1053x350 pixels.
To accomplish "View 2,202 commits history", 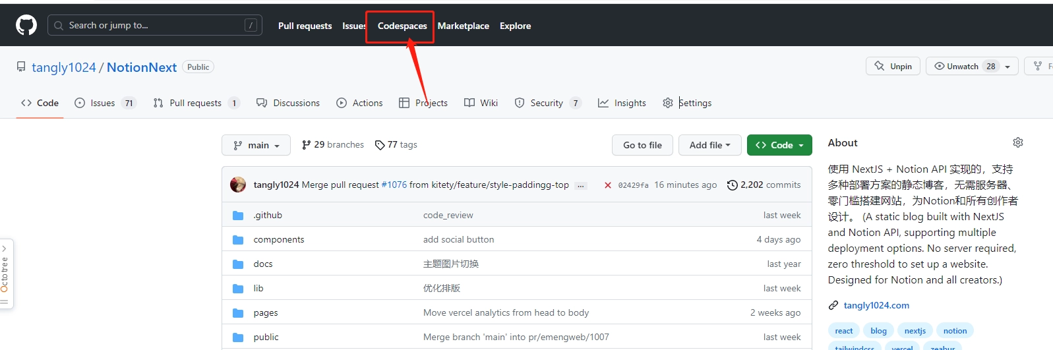I will point(764,185).
